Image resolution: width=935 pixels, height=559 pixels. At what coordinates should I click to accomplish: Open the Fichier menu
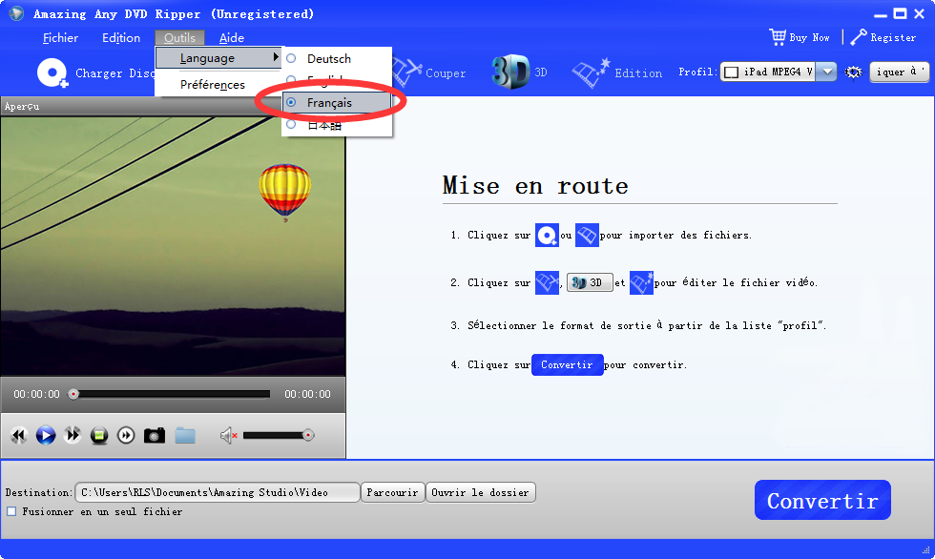click(x=60, y=37)
